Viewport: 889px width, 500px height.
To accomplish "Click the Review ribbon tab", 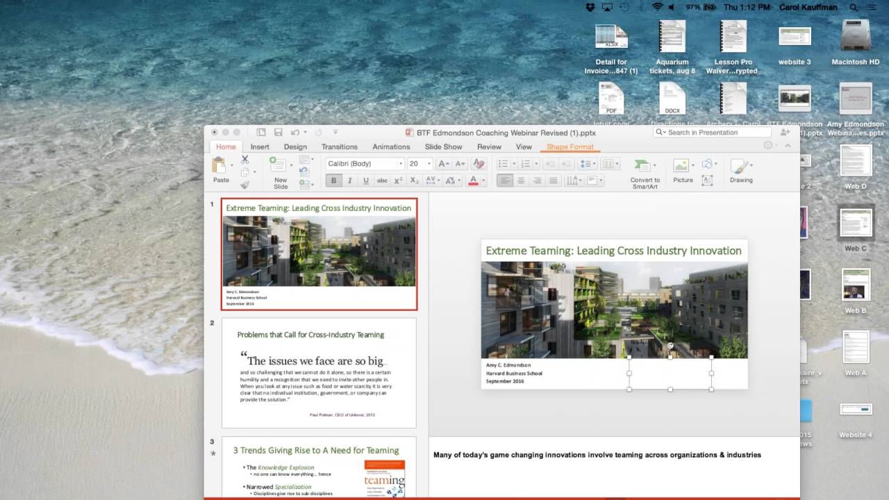I will [x=489, y=147].
